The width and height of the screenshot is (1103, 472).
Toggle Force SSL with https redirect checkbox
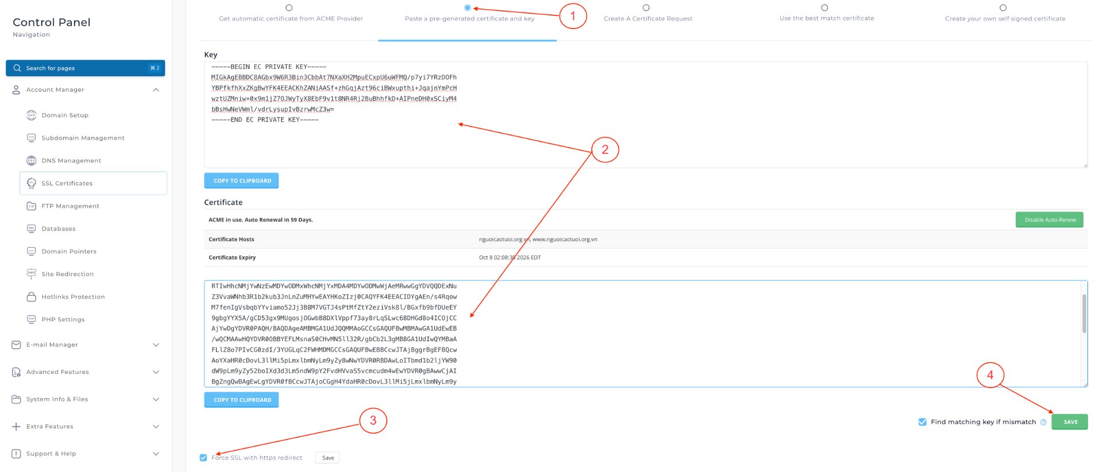pos(203,458)
